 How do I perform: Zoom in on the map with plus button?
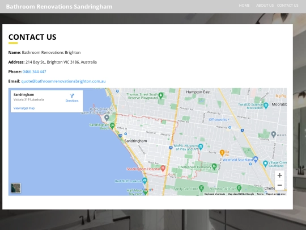(279, 175)
